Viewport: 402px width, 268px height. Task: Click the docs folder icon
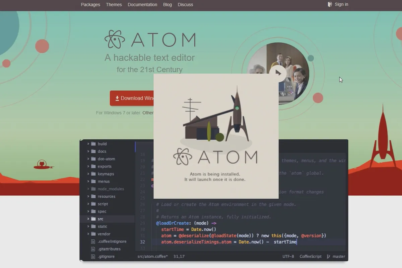click(x=93, y=151)
